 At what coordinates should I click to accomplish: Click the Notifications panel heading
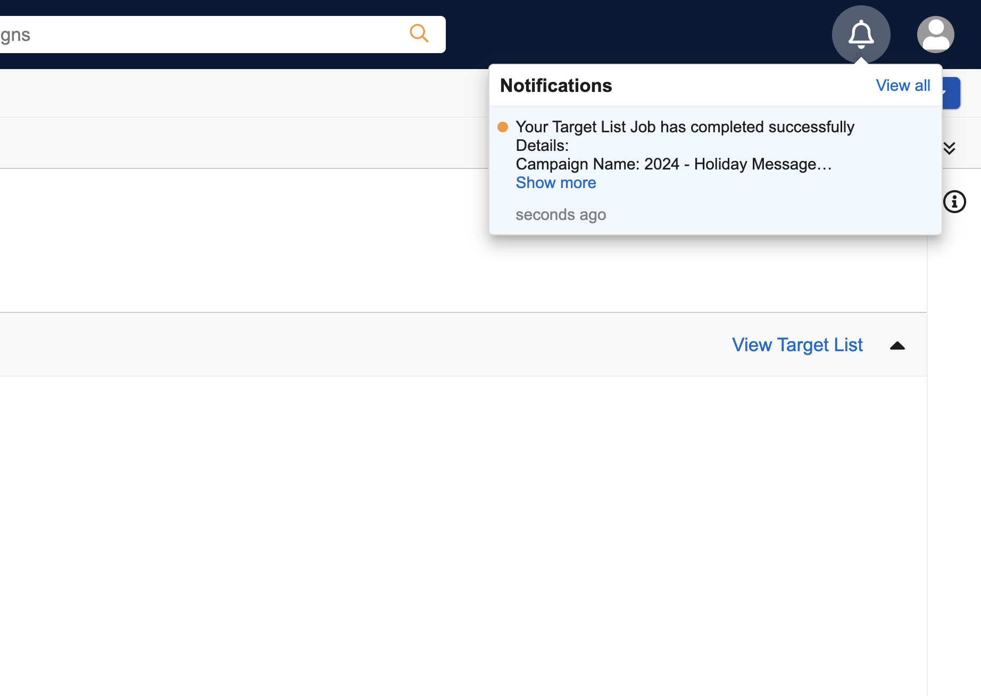coord(556,86)
